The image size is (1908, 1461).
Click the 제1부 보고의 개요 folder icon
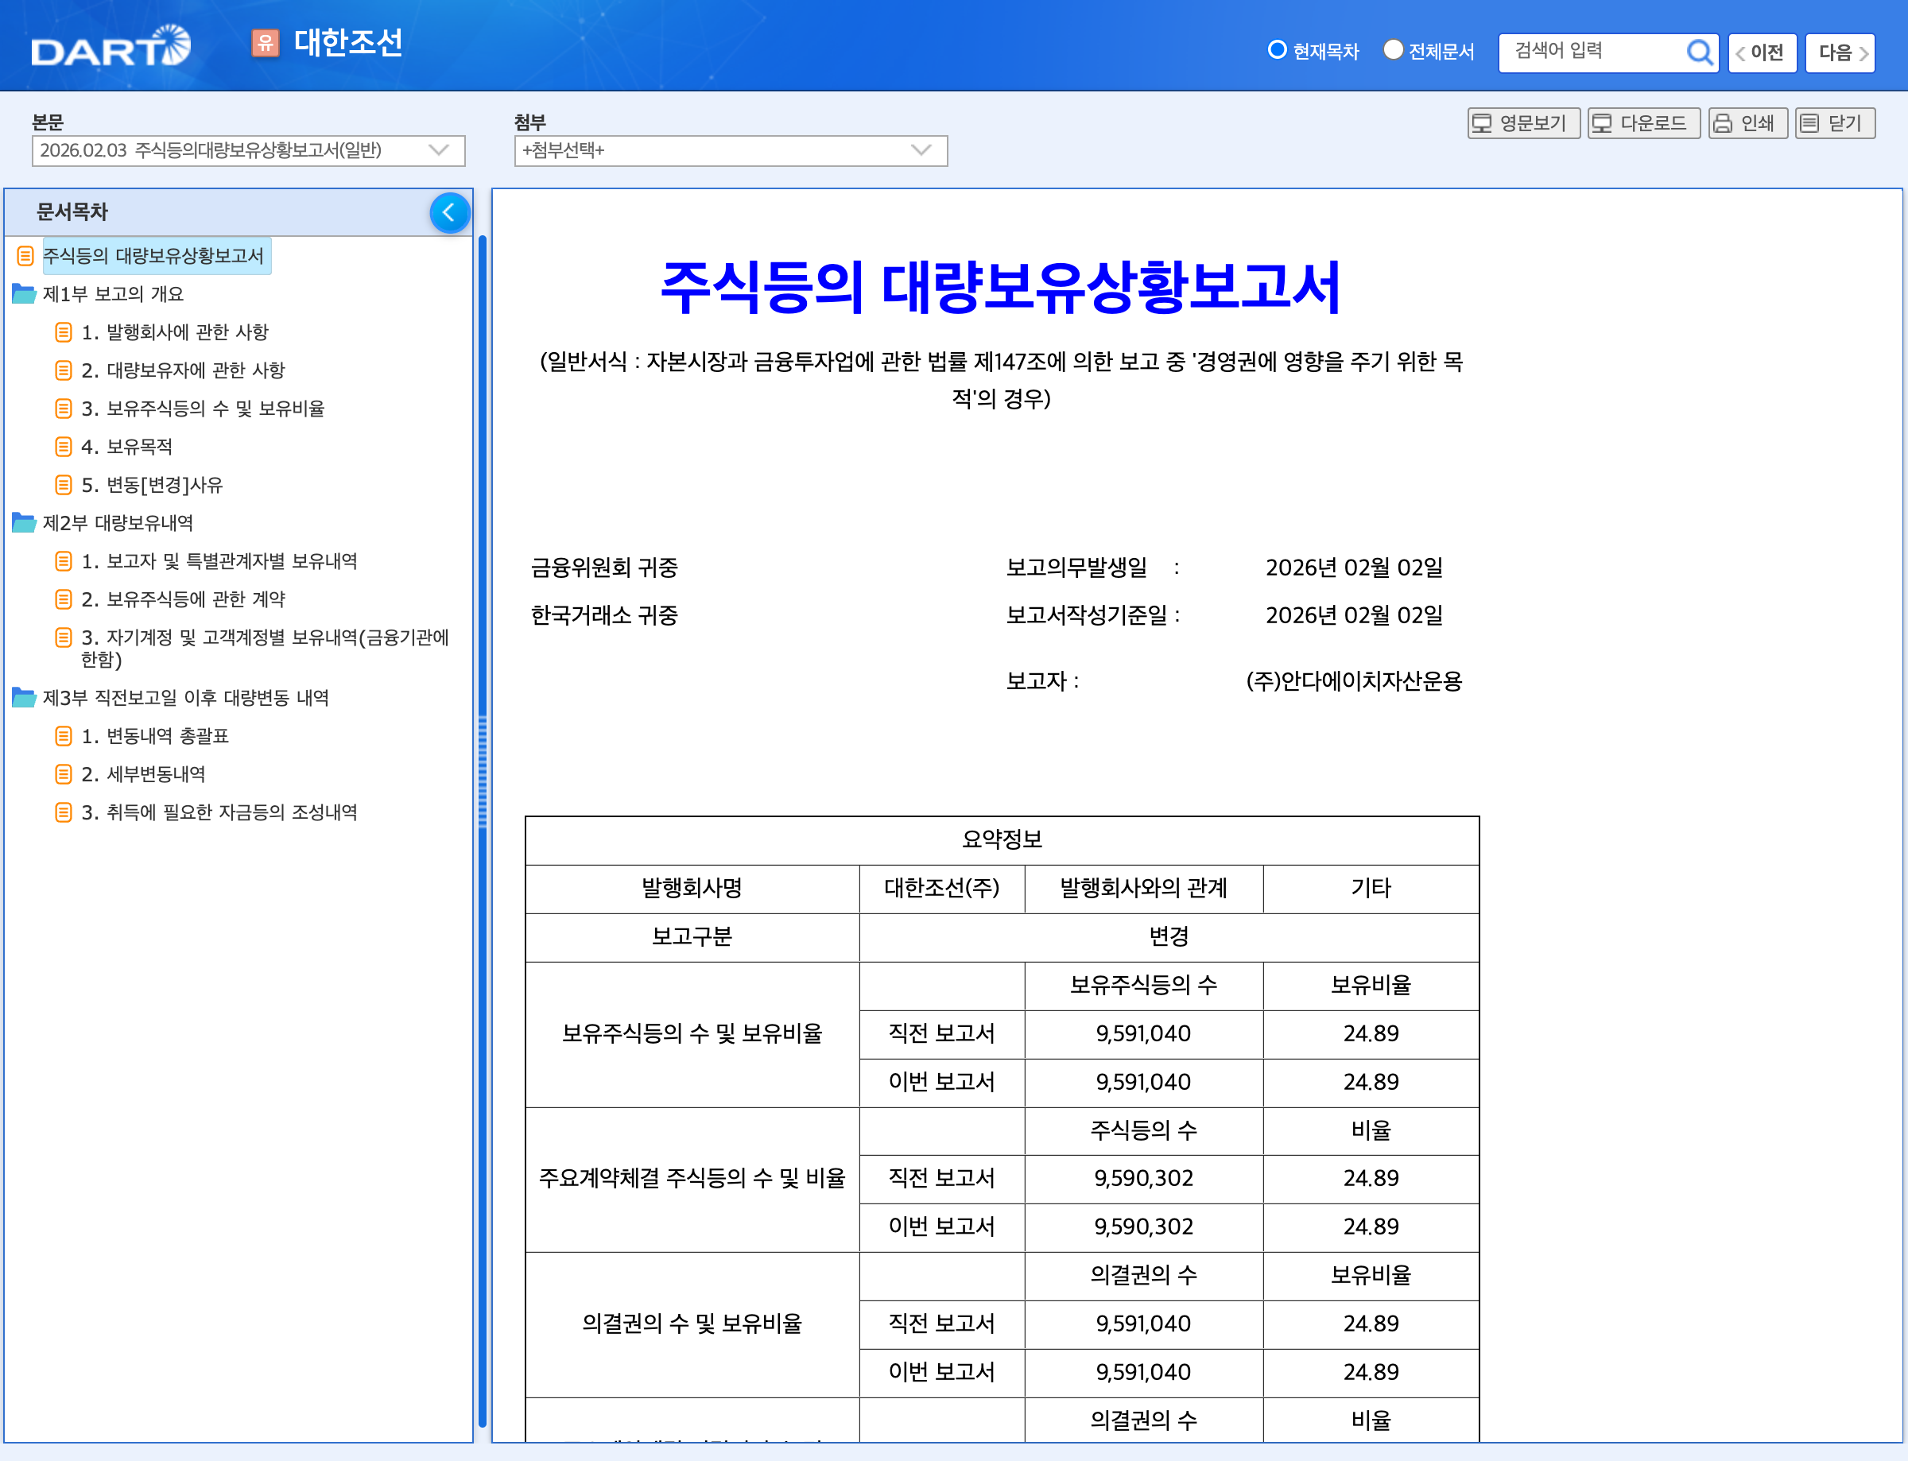point(24,294)
